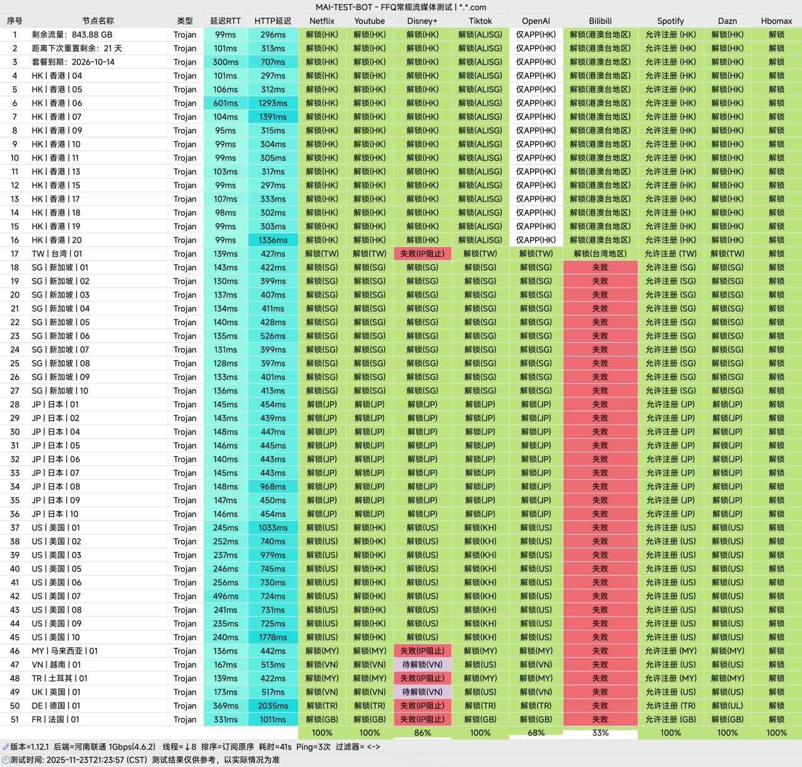Click the 33% total under Bilibili column
The height and width of the screenshot is (767, 802).
pyautogui.click(x=600, y=733)
